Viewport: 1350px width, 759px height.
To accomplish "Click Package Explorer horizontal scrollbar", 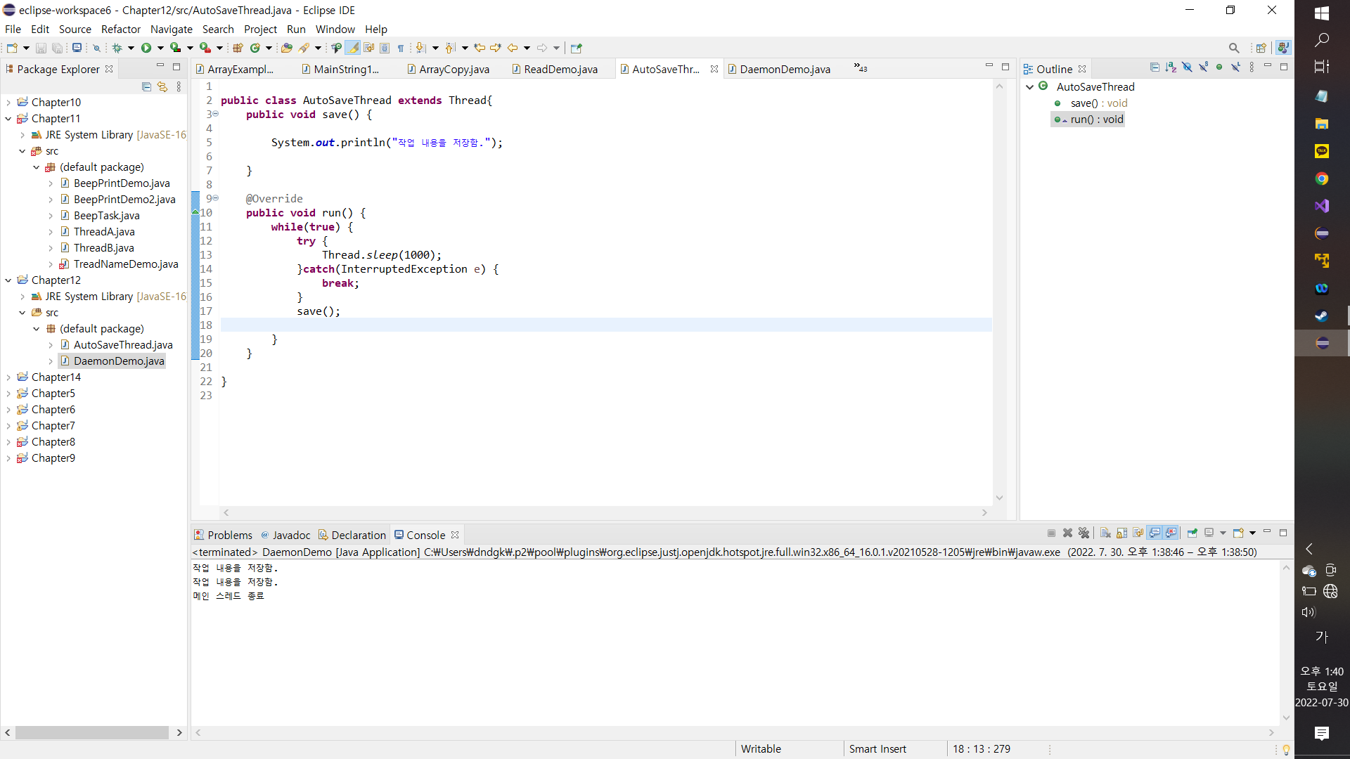I will pos(91,732).
